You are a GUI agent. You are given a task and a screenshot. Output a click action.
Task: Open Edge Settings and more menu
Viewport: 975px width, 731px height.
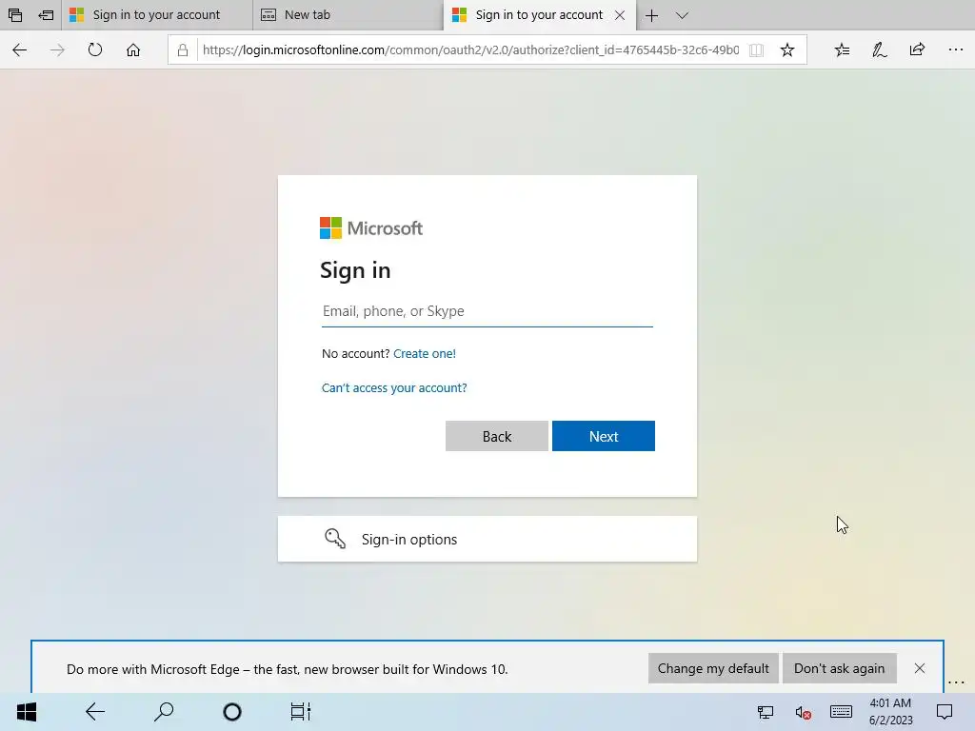[956, 49]
